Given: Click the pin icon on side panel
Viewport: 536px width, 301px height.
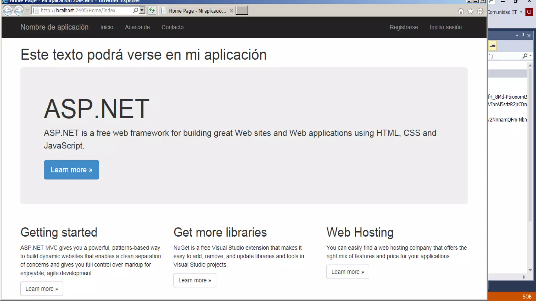Looking at the screenshot, I should point(523,35).
